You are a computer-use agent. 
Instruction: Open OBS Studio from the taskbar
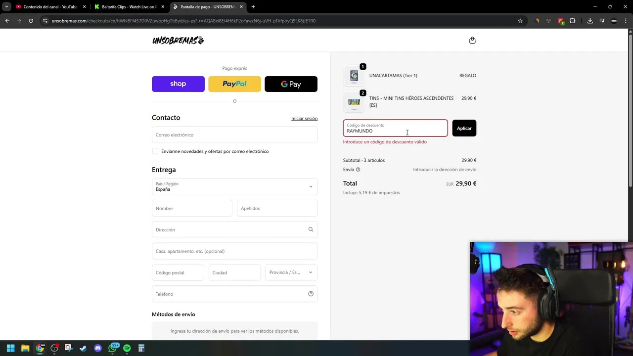[54, 348]
